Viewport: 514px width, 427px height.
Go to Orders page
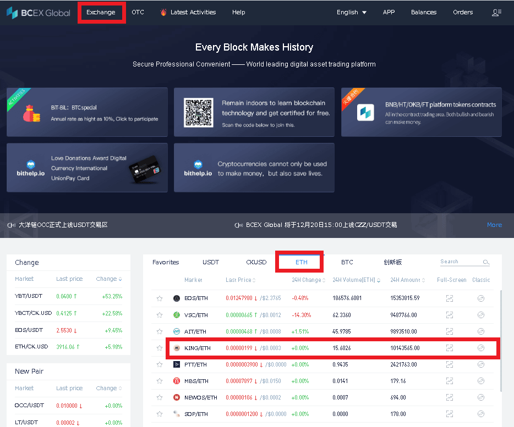coord(463,13)
